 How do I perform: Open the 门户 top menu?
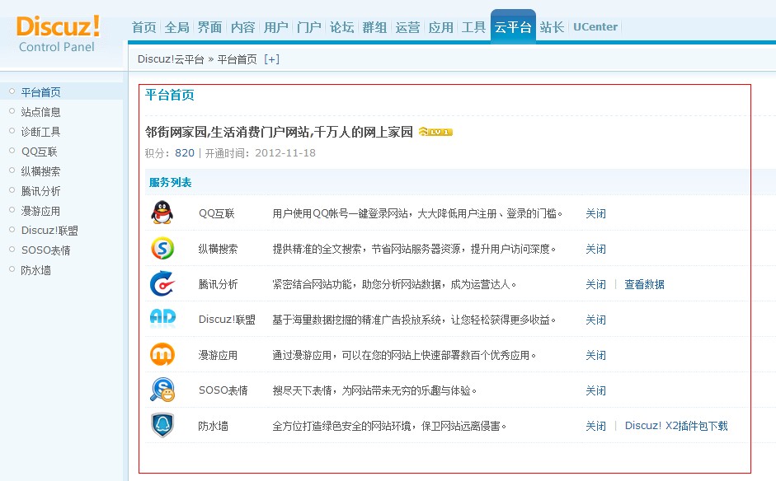point(308,27)
